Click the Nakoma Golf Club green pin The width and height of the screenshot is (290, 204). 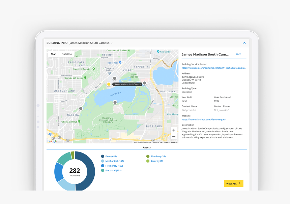pos(79,122)
